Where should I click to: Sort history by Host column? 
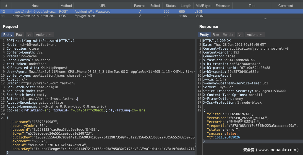pos(35,6)
